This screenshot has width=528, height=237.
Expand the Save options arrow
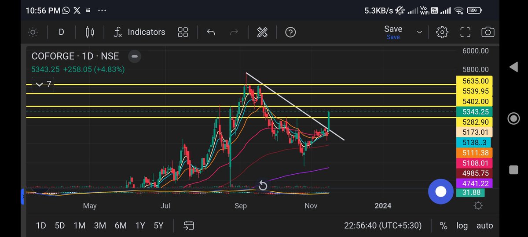coord(419,32)
